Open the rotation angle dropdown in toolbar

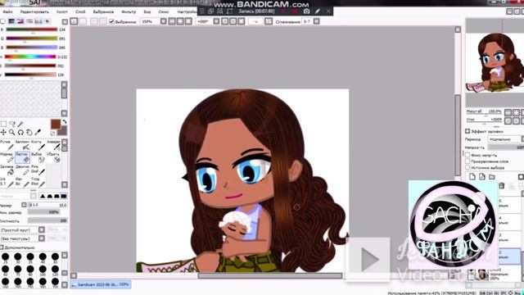pos(216,21)
